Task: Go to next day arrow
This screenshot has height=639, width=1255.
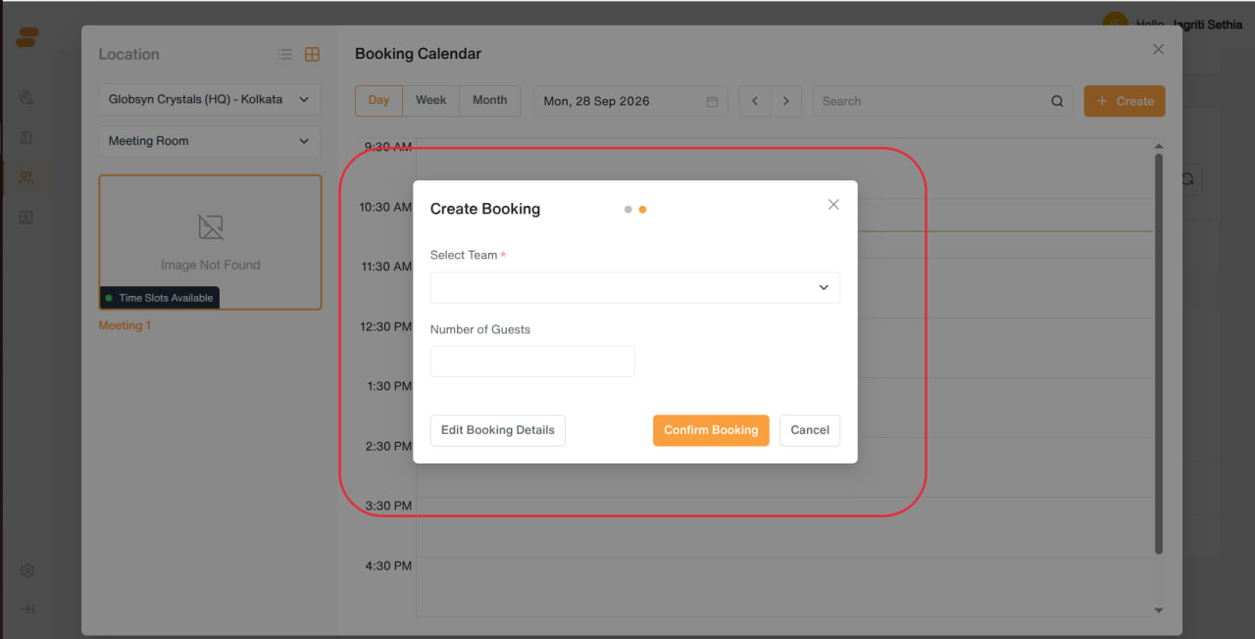Action: coord(786,101)
